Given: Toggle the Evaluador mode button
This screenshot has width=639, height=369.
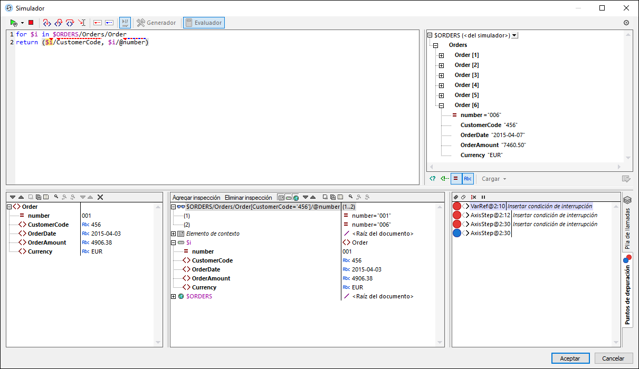Looking at the screenshot, I should 204,23.
